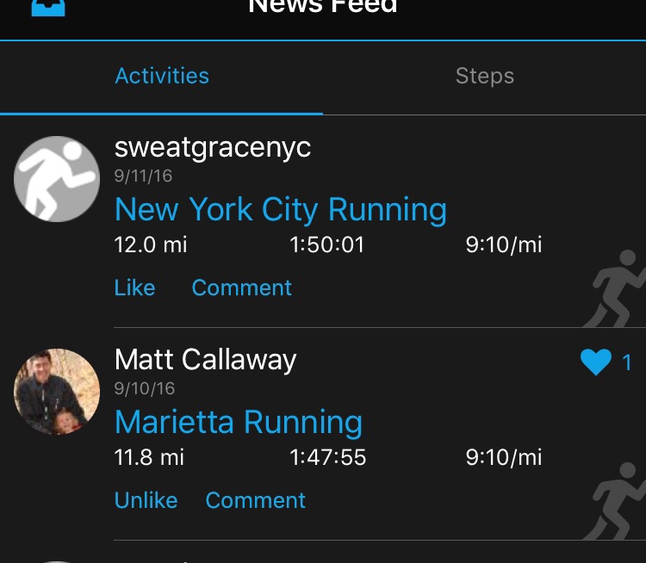
Task: Tap the 12.0 mi distance stat
Action: [x=151, y=244]
